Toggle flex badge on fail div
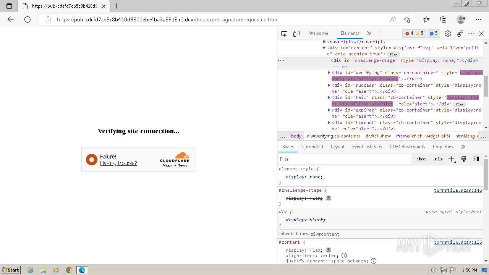Viewport: 489px width, 275px height. tap(459, 104)
